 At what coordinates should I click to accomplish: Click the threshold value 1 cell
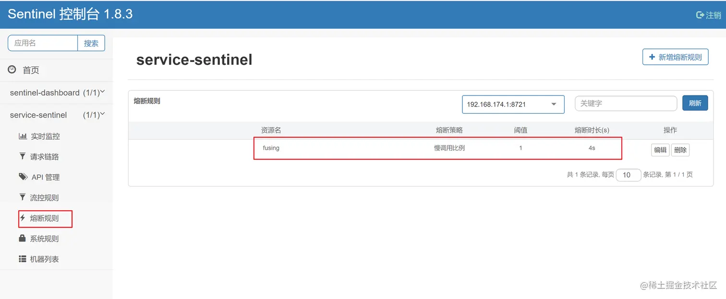coord(520,148)
